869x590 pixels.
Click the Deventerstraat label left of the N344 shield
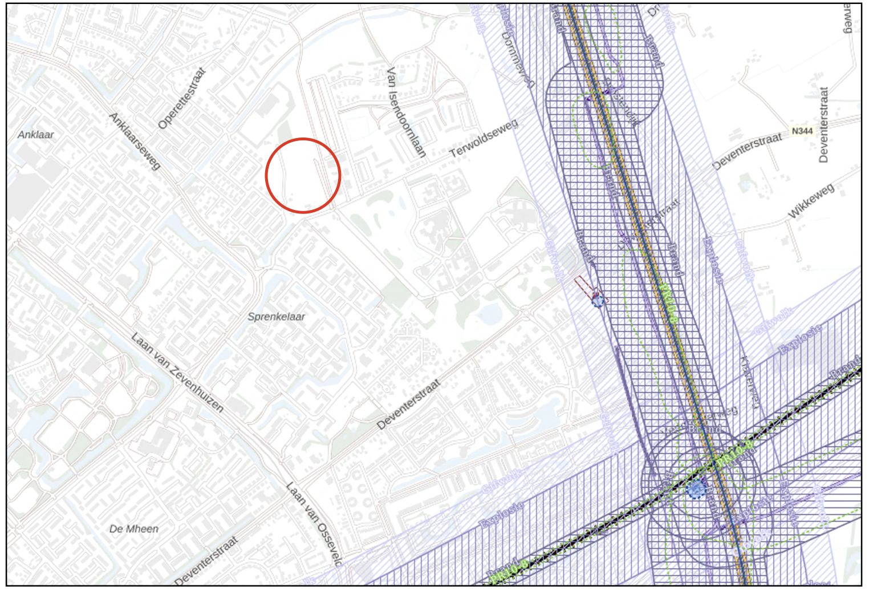(x=748, y=152)
